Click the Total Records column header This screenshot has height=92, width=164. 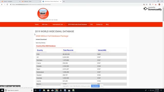coord(68,50)
